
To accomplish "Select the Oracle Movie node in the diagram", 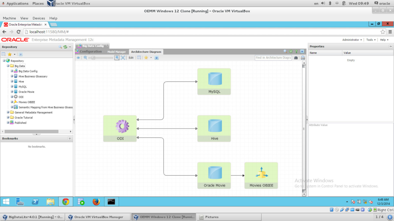I will click(214, 175).
